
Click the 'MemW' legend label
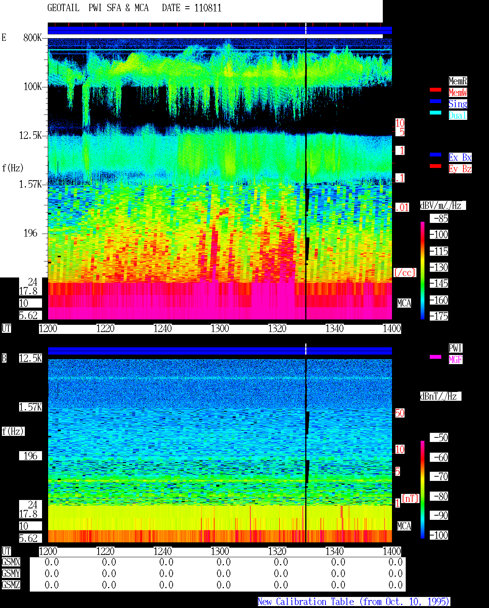click(x=458, y=92)
